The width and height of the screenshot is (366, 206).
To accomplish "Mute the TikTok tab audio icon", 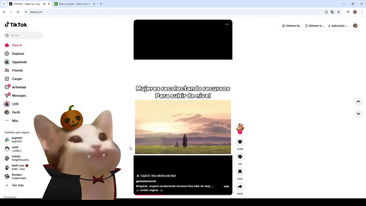I will pyautogui.click(x=44, y=4).
